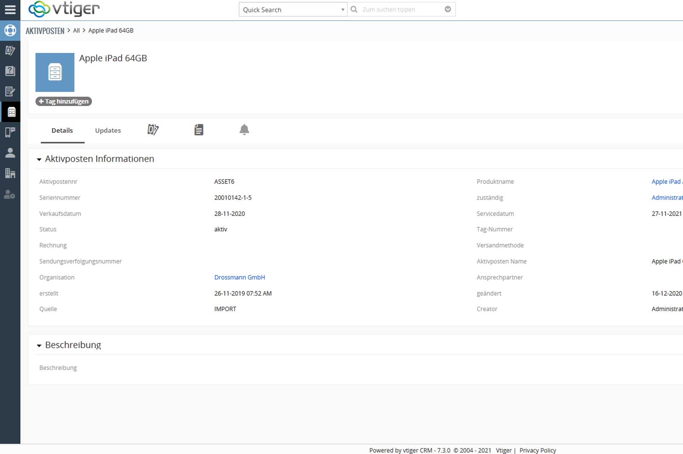Collapse the Beschreibung section
683x454 pixels.
tap(39, 345)
